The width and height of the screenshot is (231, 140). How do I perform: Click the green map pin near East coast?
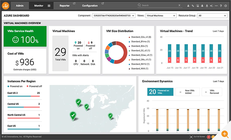(111, 116)
